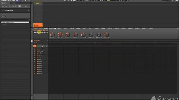179x100 pixels.
Task: Select the Scene 1 tab
Action: 38,3
